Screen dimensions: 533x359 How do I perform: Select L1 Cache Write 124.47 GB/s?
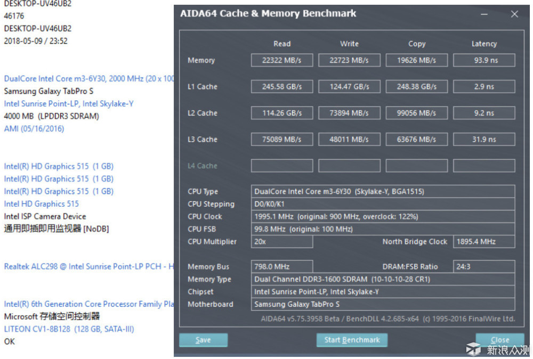point(349,87)
